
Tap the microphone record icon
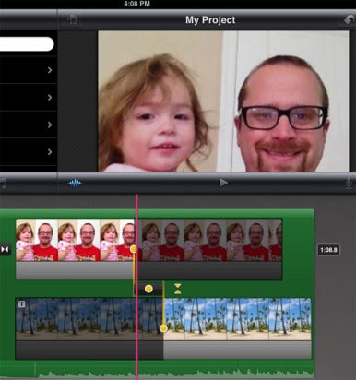349,184
